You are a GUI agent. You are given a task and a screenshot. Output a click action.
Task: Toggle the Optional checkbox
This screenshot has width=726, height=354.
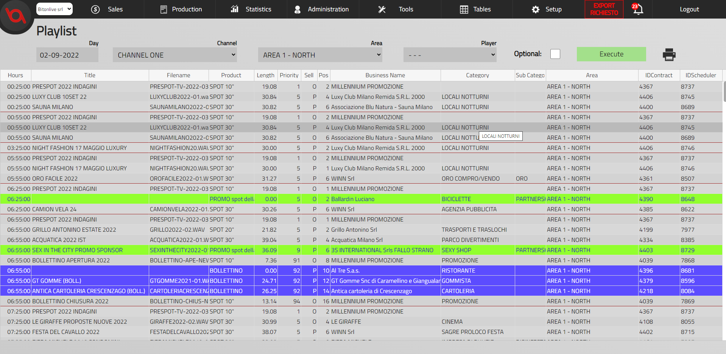point(555,54)
